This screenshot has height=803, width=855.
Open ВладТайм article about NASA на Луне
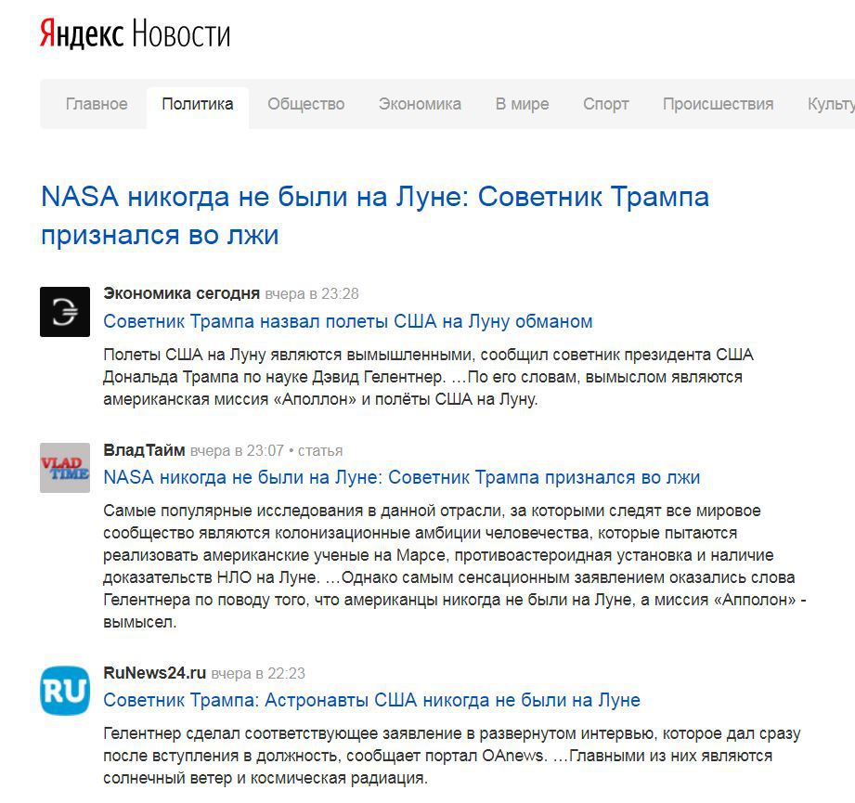pyautogui.click(x=401, y=477)
